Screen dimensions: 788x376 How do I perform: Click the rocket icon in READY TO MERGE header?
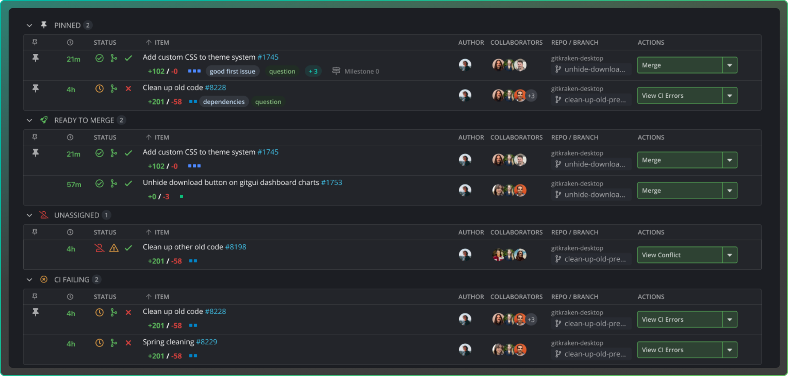point(43,120)
